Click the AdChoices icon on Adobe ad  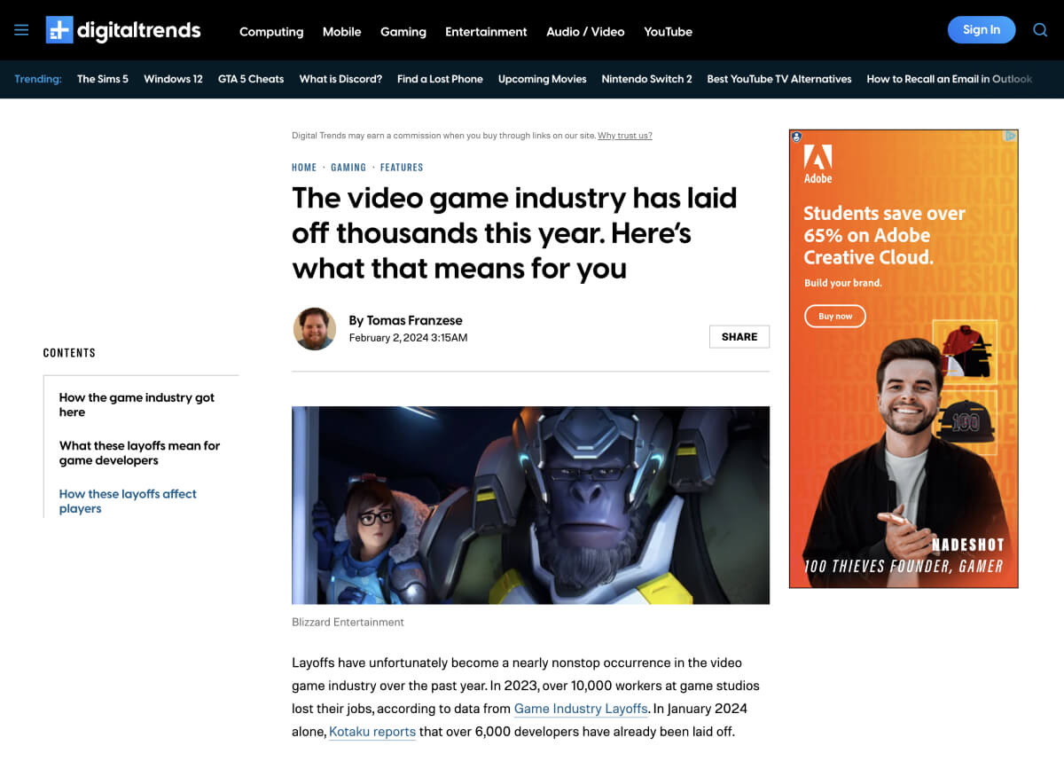[x=1010, y=137]
